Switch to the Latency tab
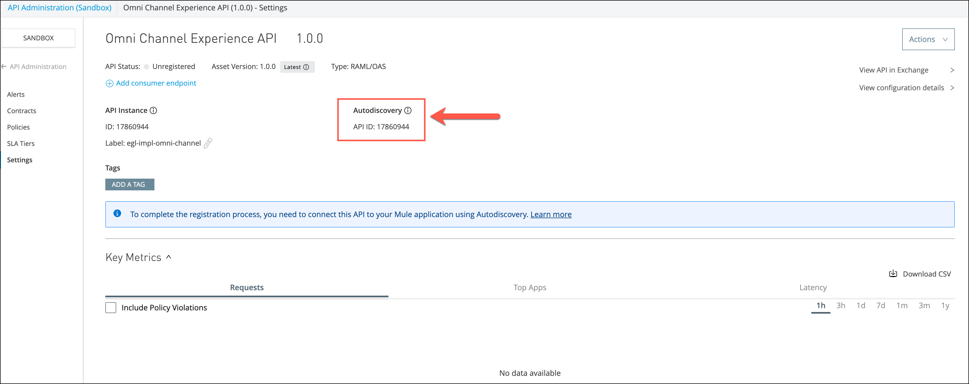Image resolution: width=969 pixels, height=384 pixels. [813, 288]
